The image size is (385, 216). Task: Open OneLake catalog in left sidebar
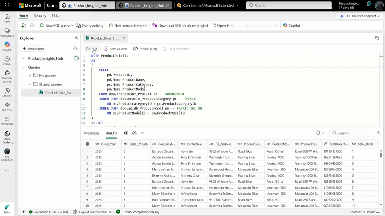pos(7,76)
